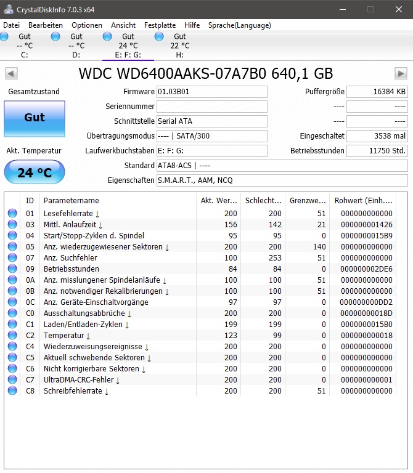Click the blue status orb of C: drive

4,36
